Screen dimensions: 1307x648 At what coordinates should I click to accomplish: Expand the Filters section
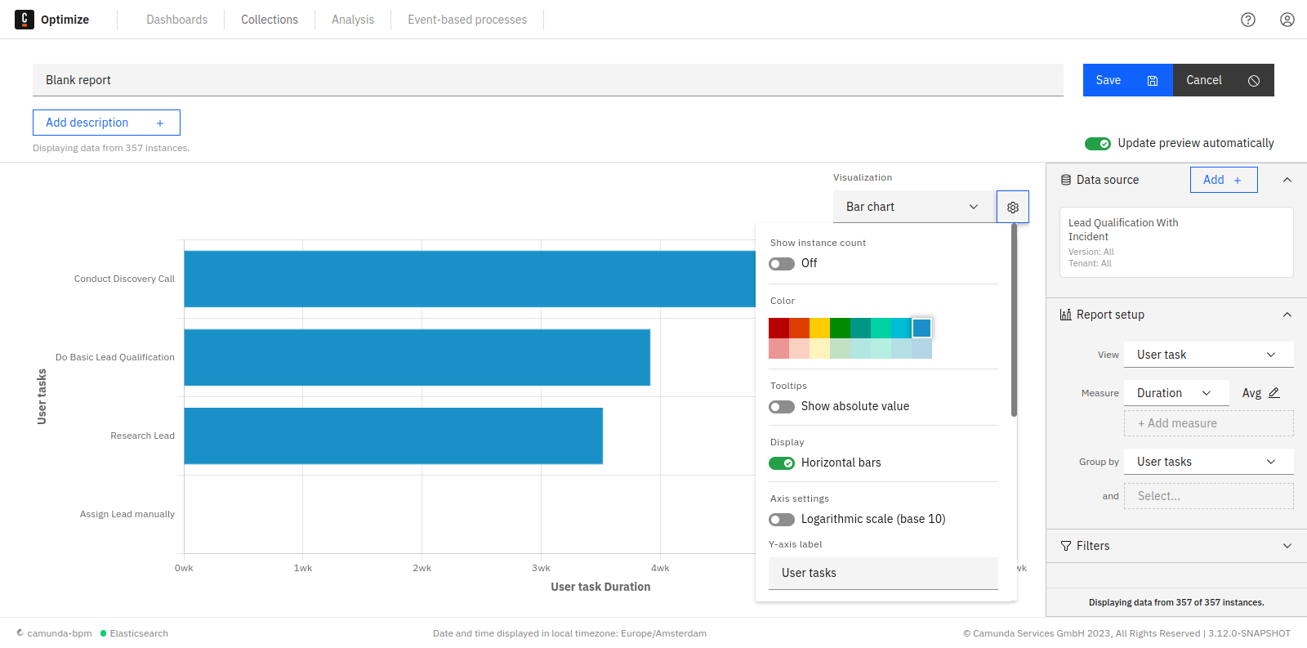pyautogui.click(x=1176, y=546)
